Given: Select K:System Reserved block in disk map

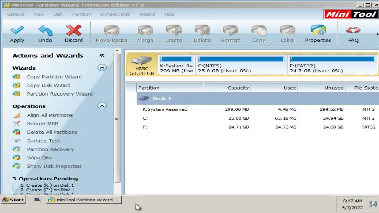Looking at the screenshot, I should coord(176,64).
